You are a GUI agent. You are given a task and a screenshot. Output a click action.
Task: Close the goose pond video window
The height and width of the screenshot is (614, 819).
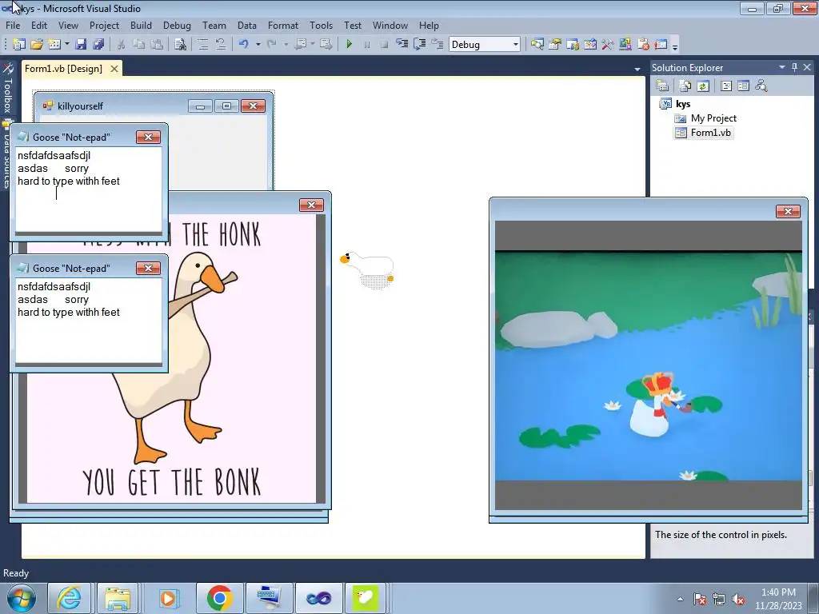tap(788, 211)
